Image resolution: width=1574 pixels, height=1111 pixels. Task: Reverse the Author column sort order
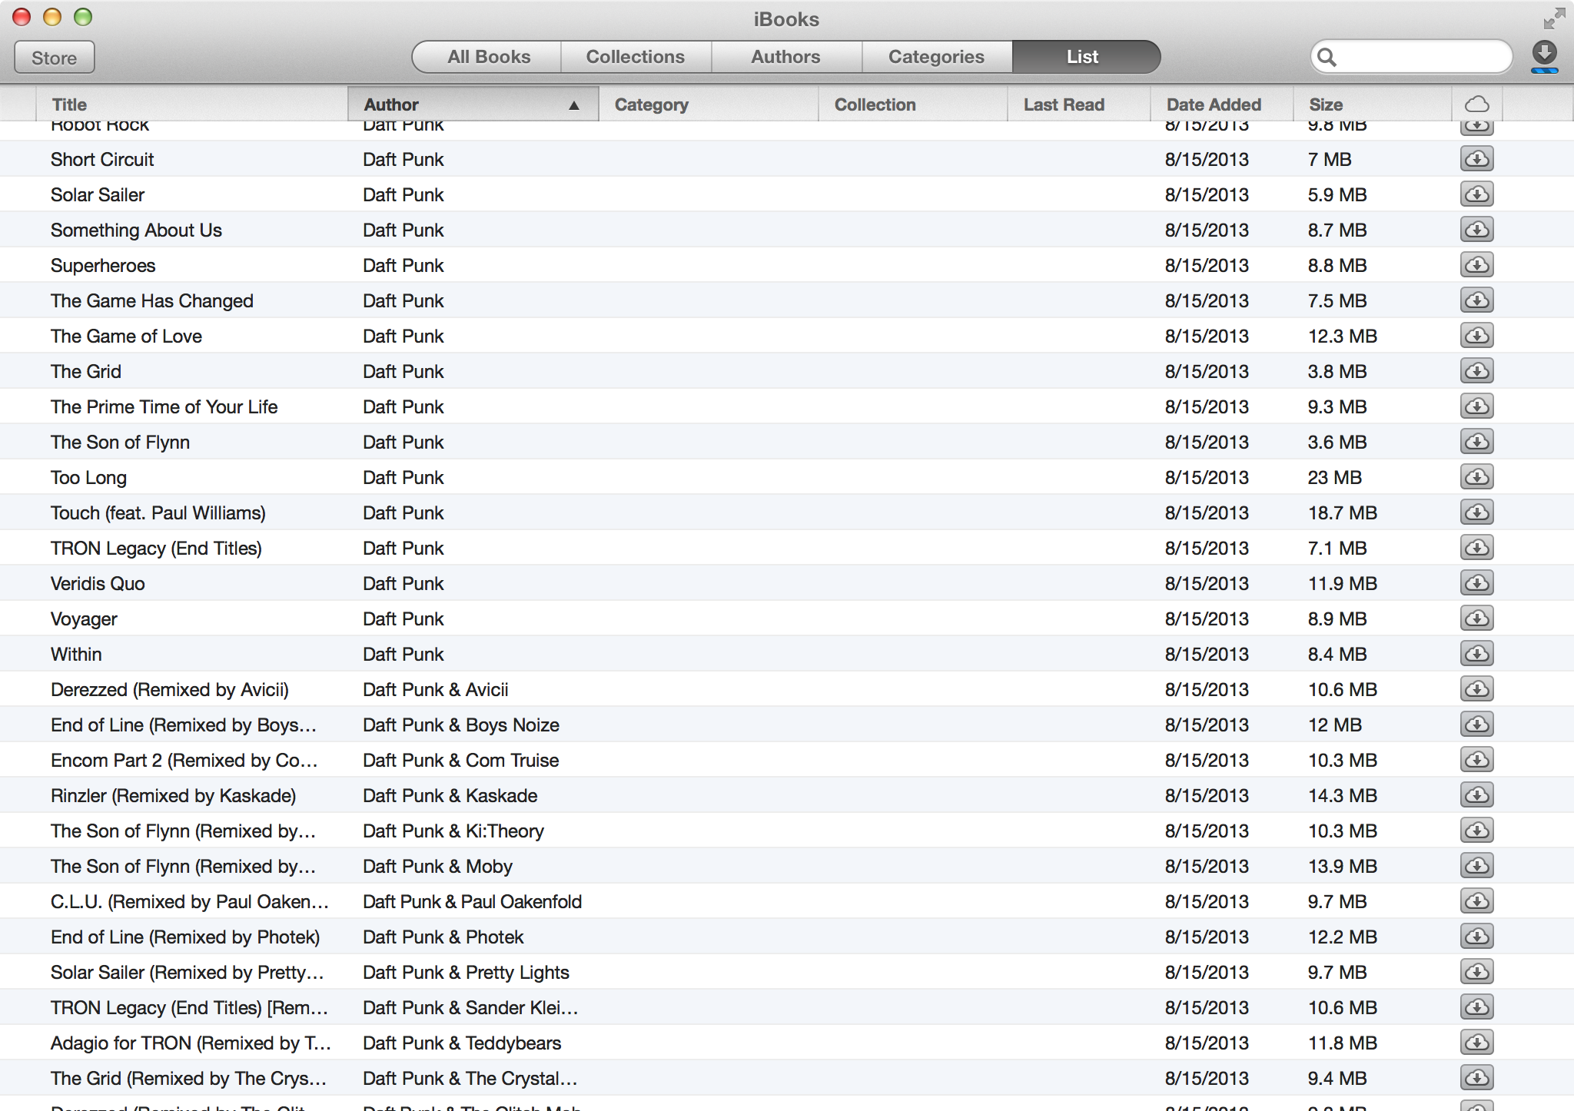pyautogui.click(x=473, y=104)
